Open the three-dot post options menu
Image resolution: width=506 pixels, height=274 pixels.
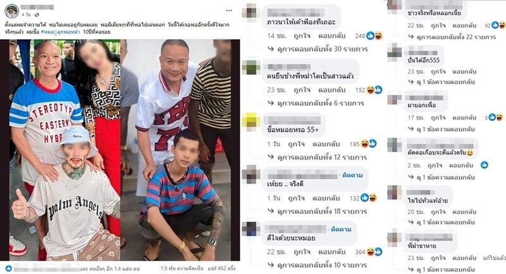pyautogui.click(x=229, y=10)
